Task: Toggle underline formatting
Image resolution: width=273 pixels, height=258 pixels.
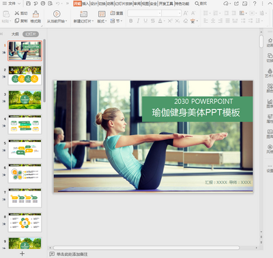Action: point(145,21)
